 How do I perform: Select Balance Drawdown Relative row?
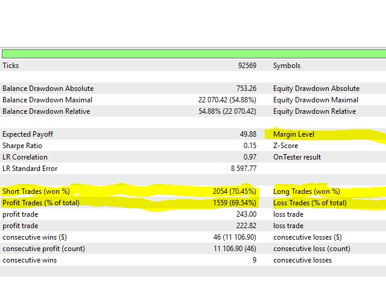pos(129,111)
